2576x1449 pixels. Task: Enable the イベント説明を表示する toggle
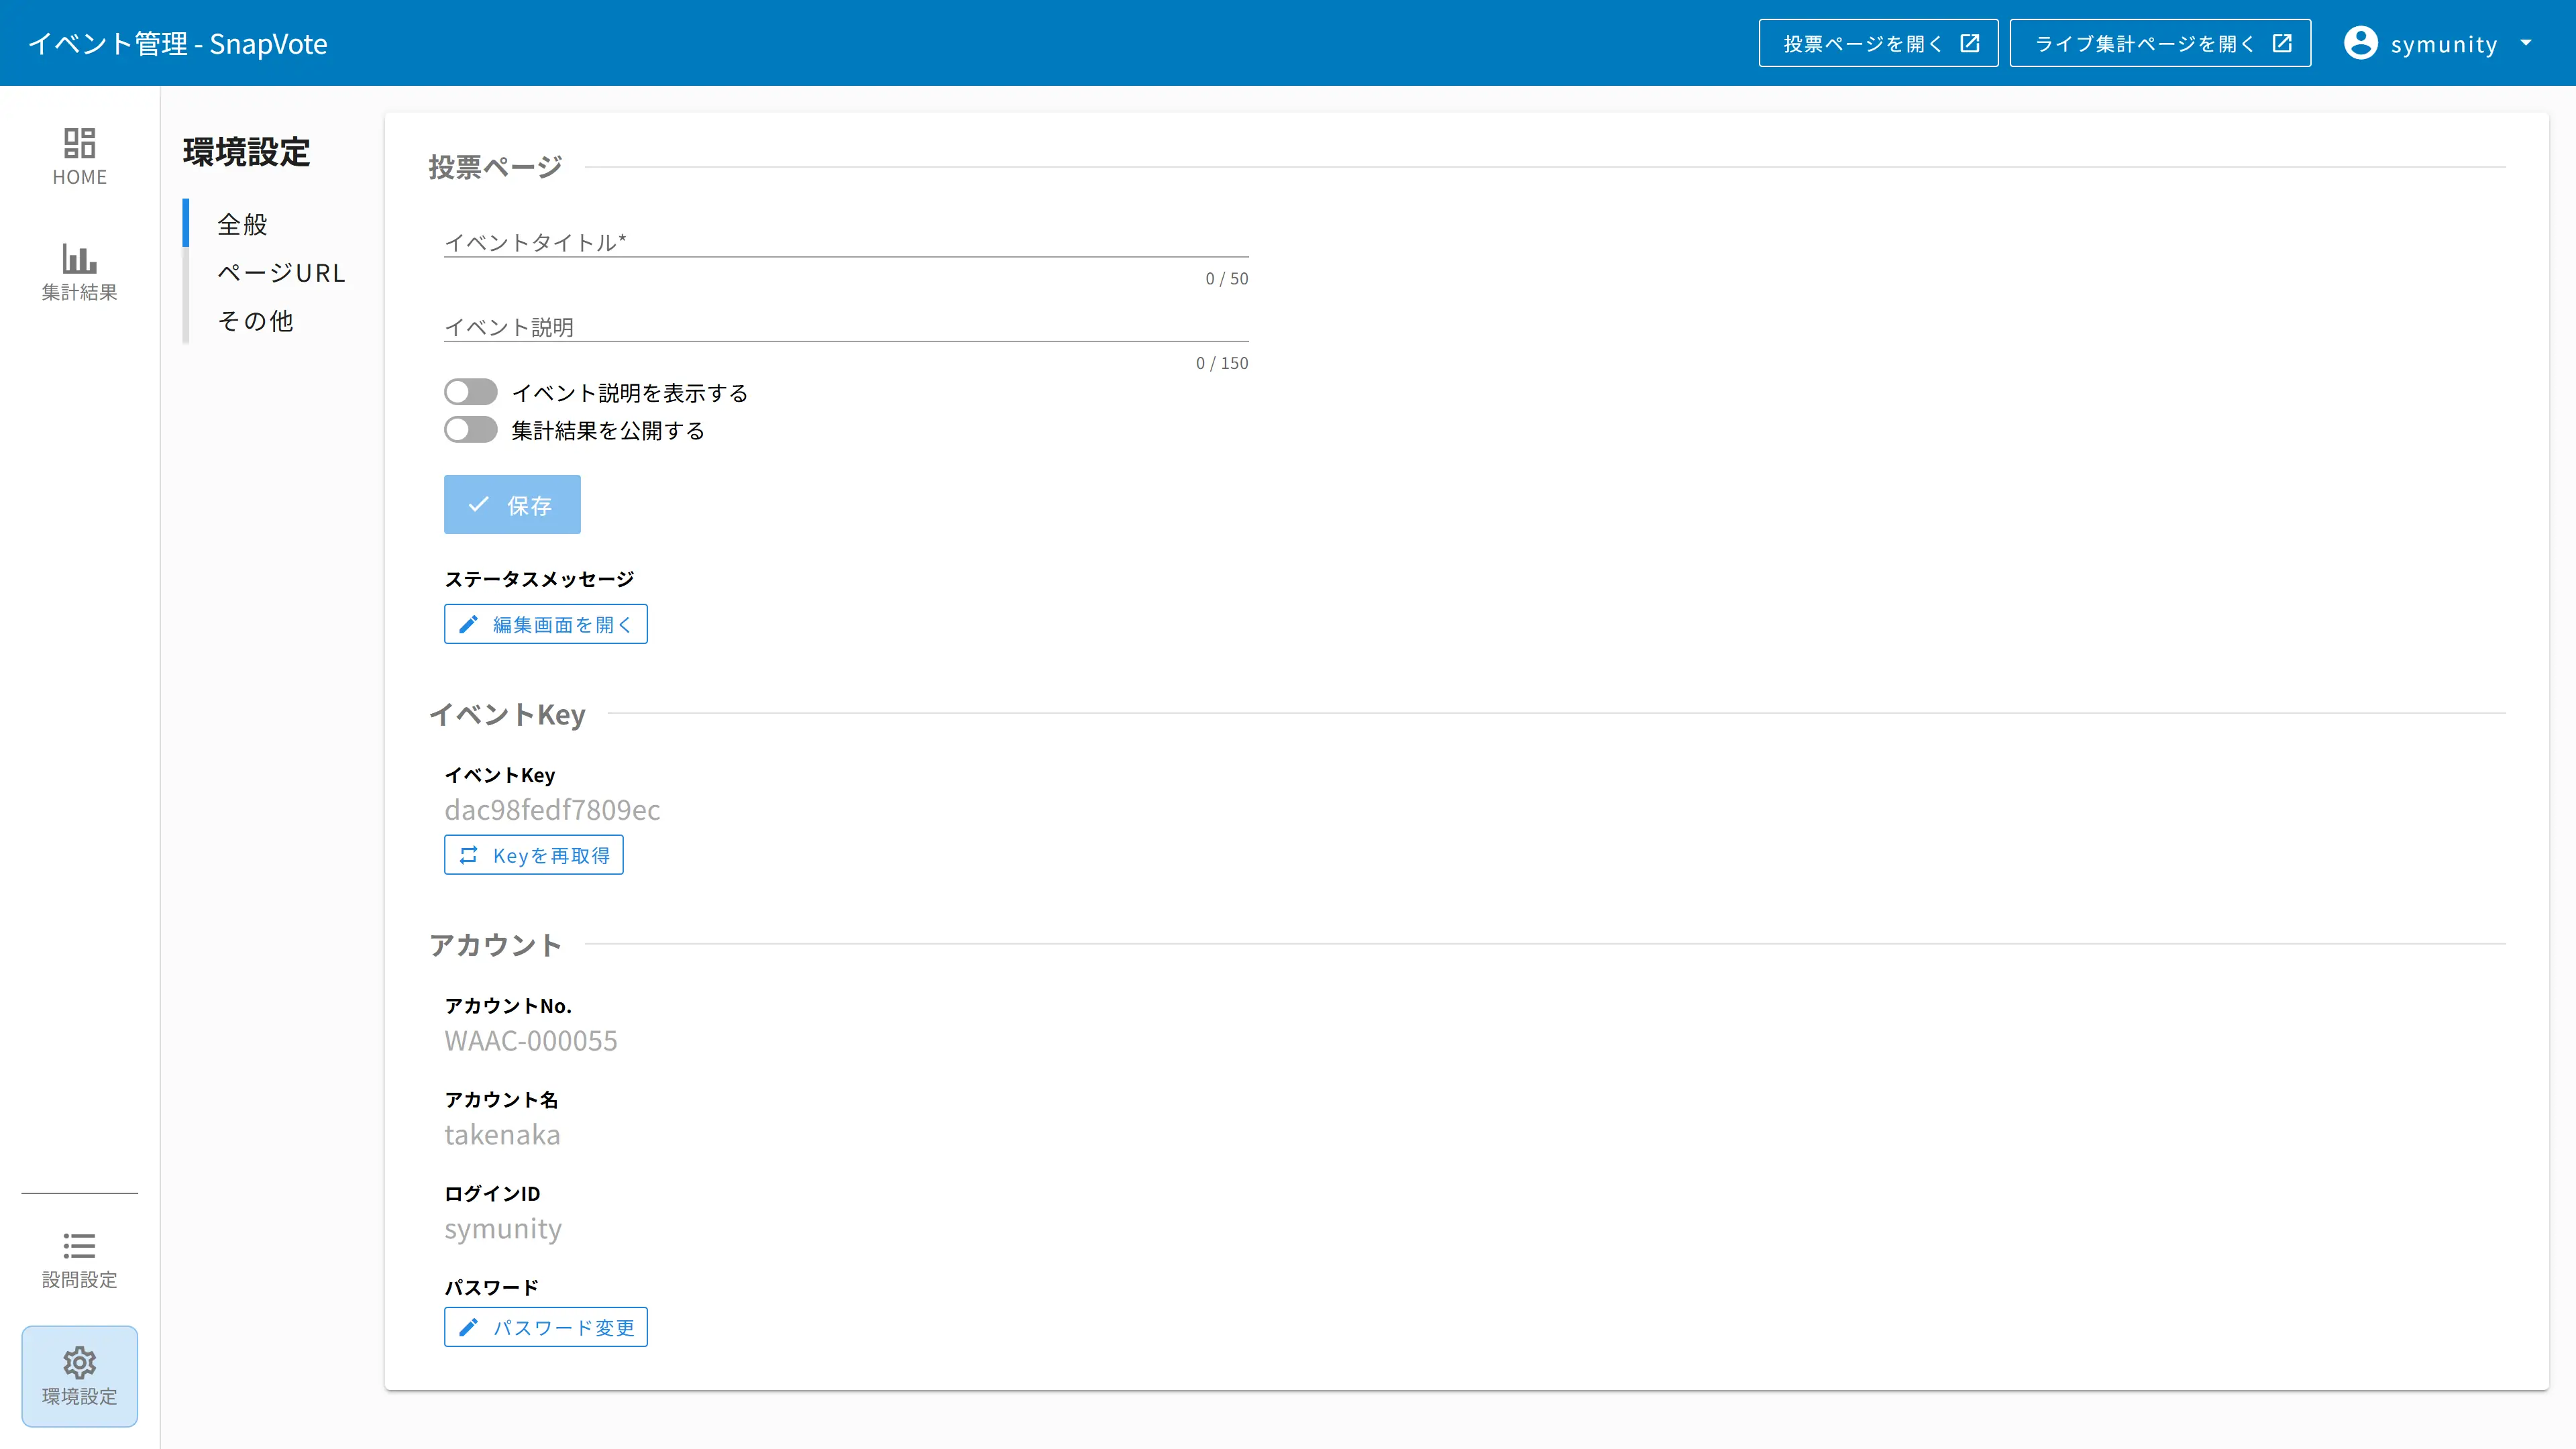point(471,392)
